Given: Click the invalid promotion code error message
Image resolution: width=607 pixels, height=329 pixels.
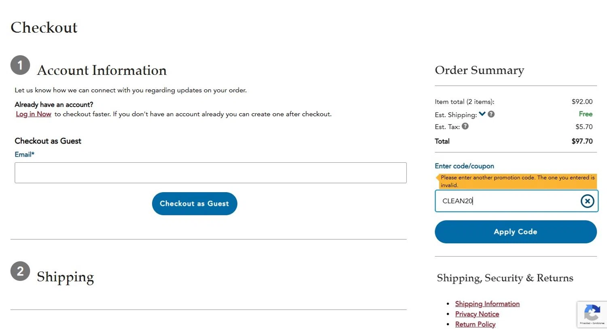Looking at the screenshot, I should [517, 181].
